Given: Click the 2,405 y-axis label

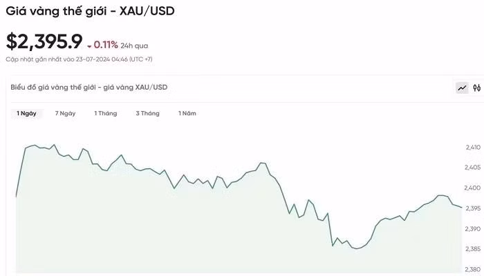Looking at the screenshot, I should pyautogui.click(x=473, y=167).
